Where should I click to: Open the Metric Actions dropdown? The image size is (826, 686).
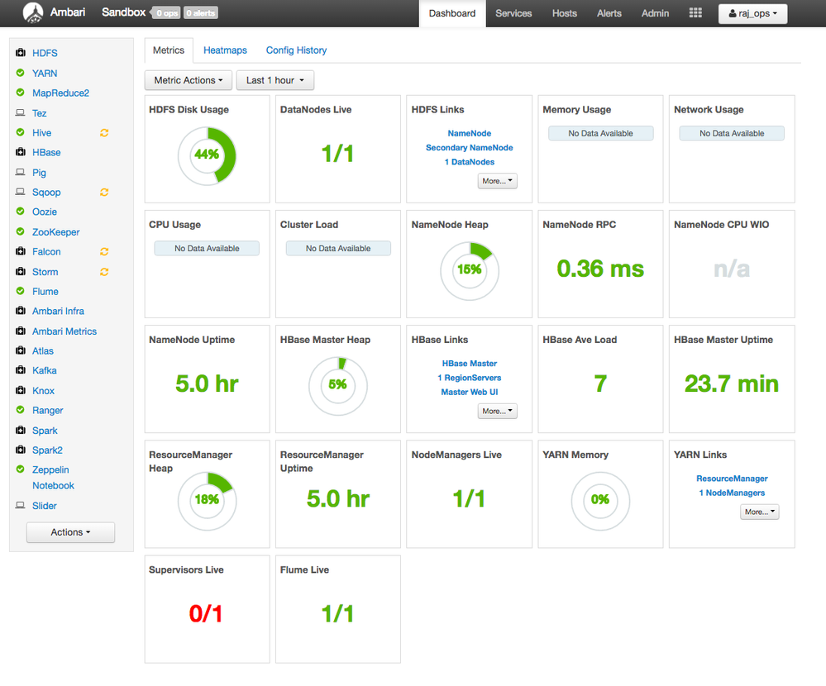[189, 80]
